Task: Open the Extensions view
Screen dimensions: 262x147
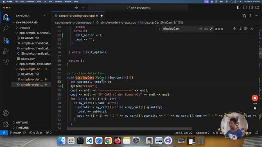Action: point(6,62)
